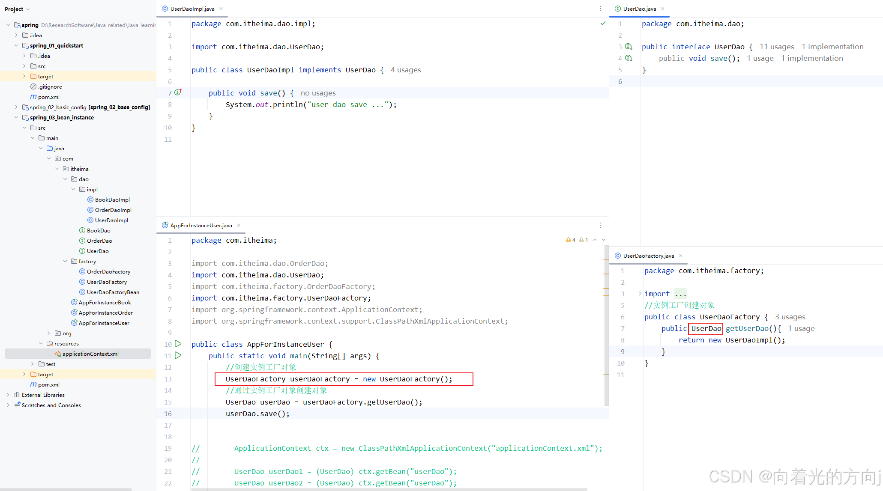Open editor tab options menu for UserDaoImpl.java pane

600,9
